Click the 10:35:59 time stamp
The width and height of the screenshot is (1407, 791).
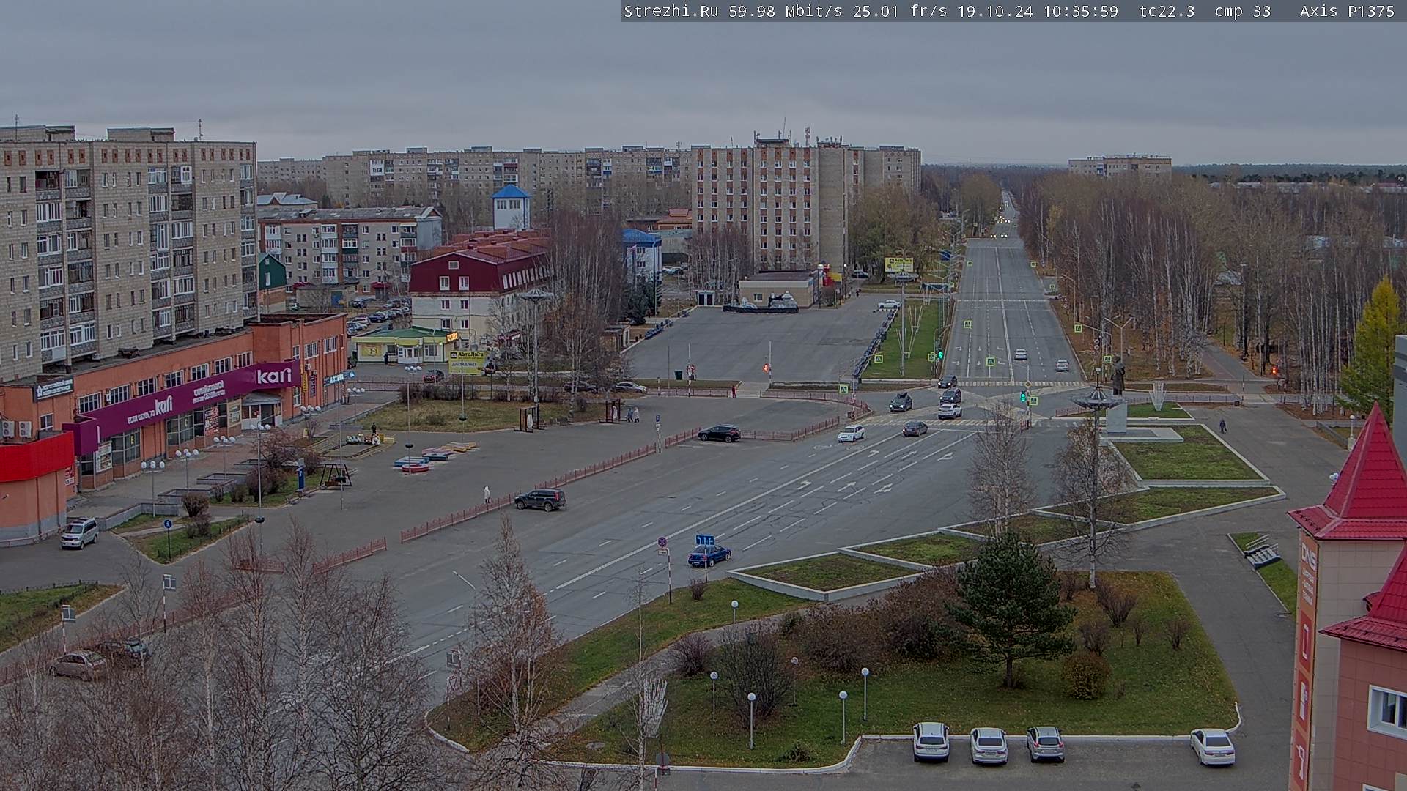[1081, 11]
